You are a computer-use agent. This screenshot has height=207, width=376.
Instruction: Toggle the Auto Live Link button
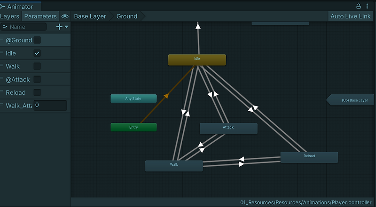pos(351,16)
